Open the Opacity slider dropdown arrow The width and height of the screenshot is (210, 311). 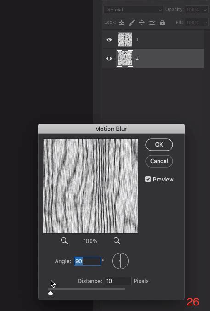coord(205,10)
